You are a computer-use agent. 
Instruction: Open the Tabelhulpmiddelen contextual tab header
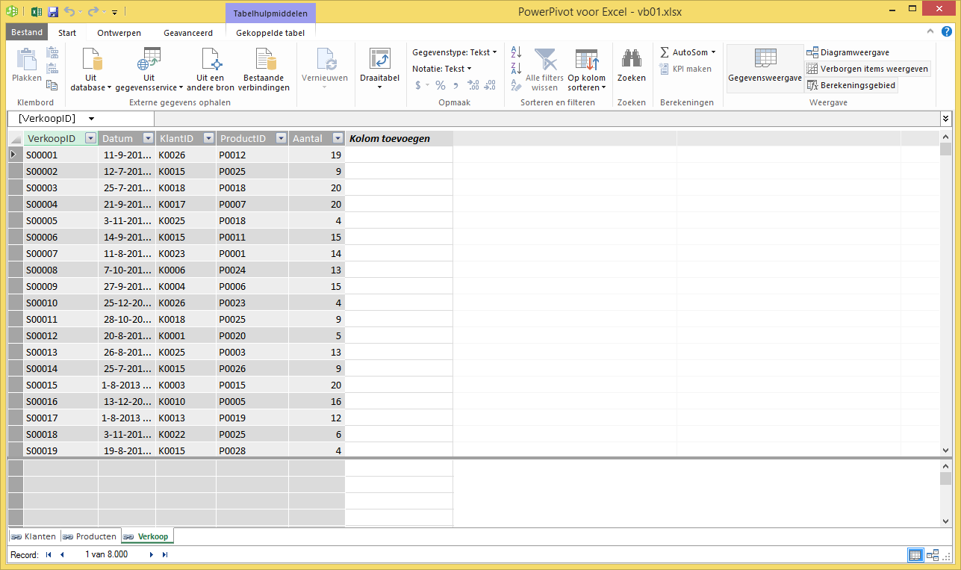270,13
